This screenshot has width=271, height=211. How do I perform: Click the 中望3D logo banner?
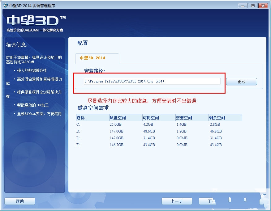pos(36,21)
